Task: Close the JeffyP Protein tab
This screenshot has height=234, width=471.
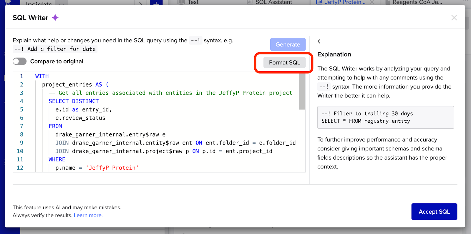Action: coord(372,2)
